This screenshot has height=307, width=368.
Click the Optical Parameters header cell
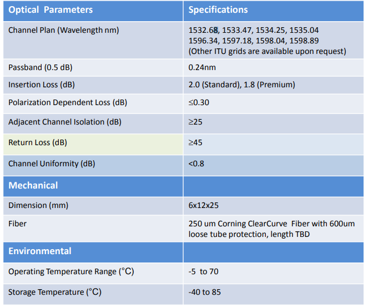click(51, 10)
